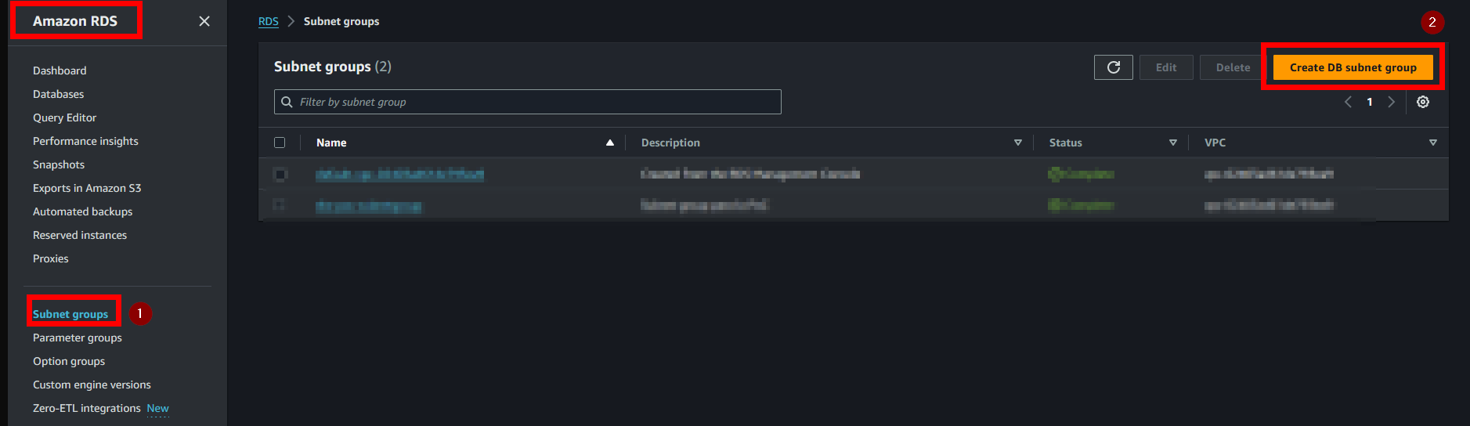This screenshot has height=426, width=1470.
Task: Click the Subnet groups (2) heading
Action: tap(333, 67)
